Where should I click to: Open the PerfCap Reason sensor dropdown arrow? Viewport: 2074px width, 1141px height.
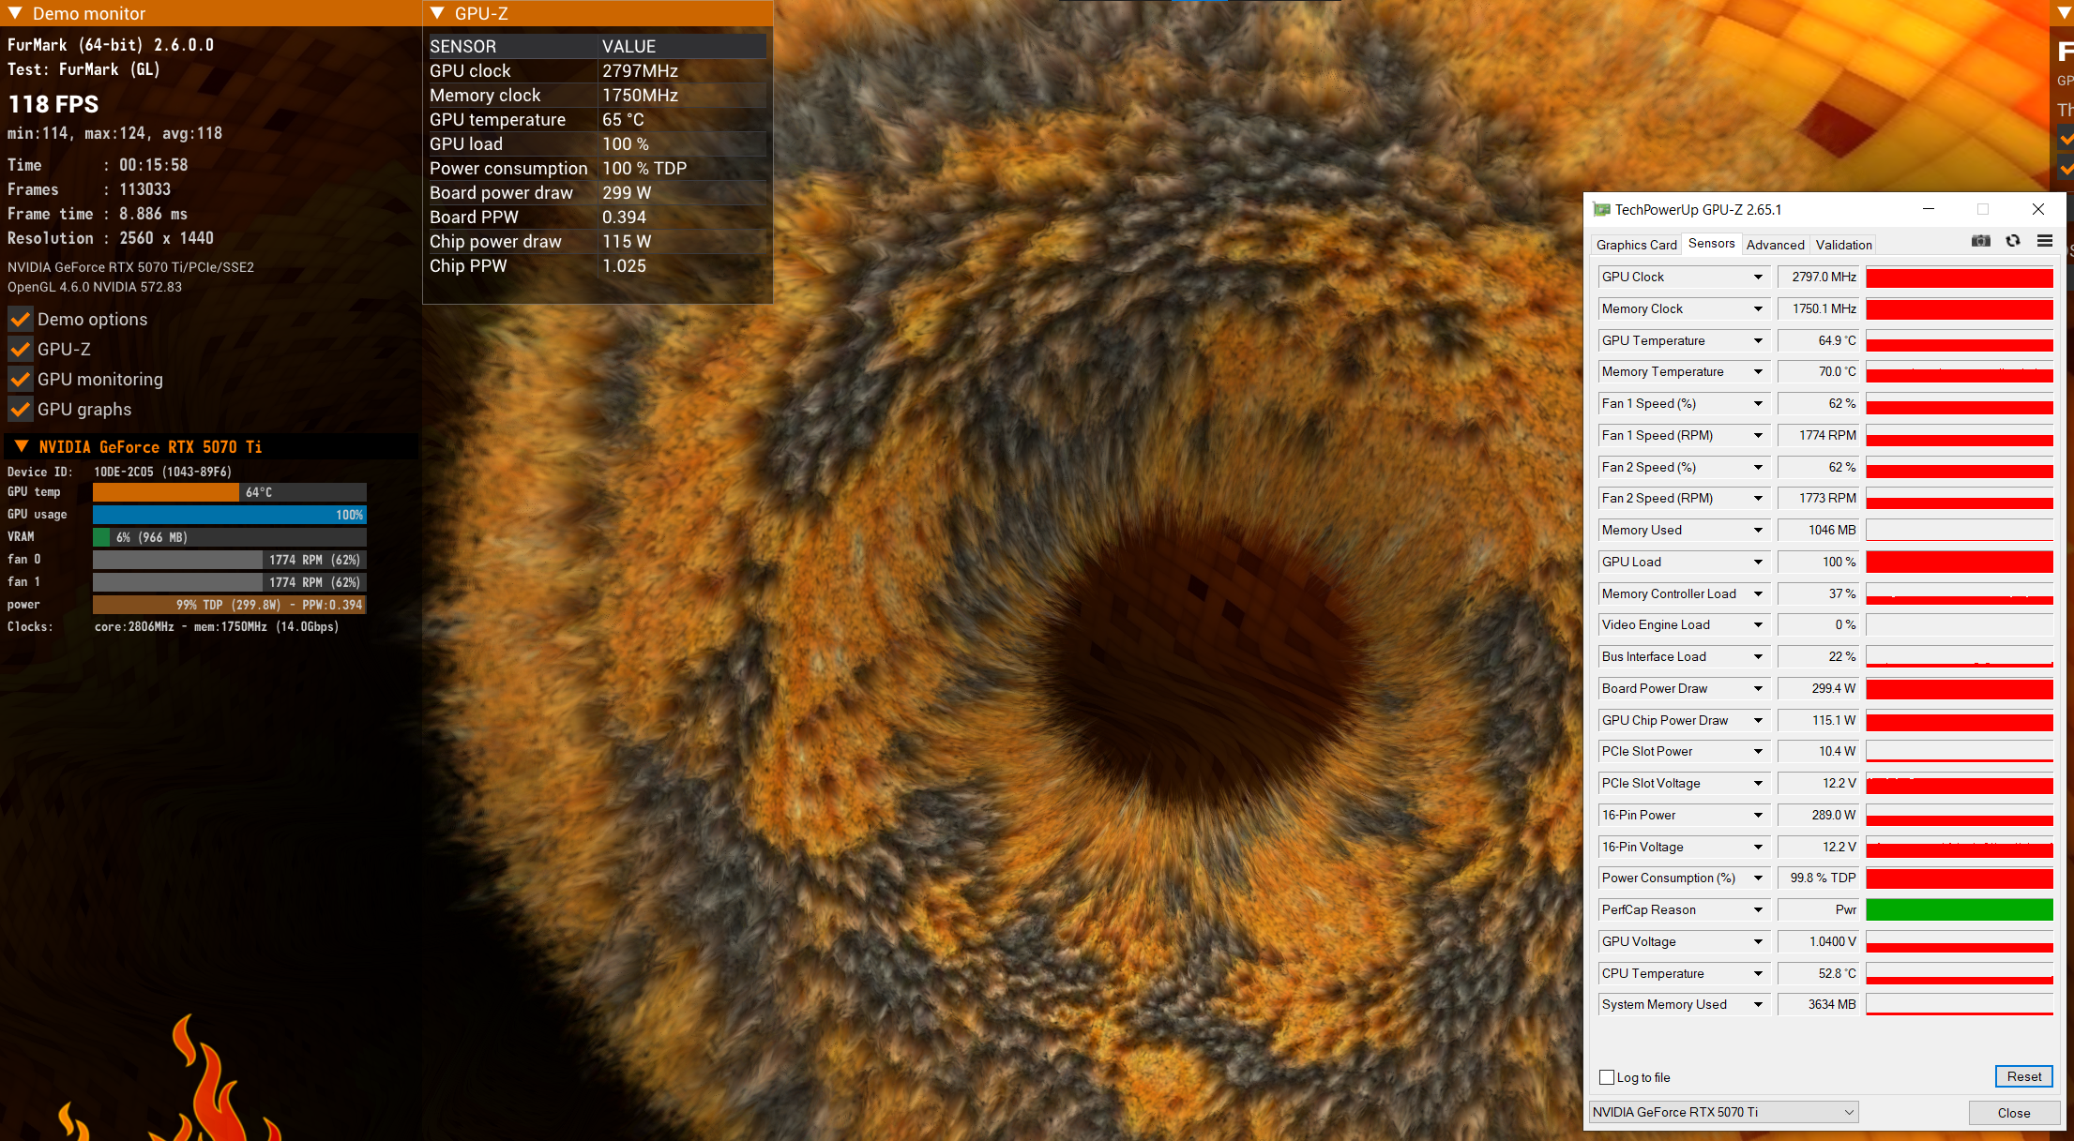pyautogui.click(x=1758, y=910)
